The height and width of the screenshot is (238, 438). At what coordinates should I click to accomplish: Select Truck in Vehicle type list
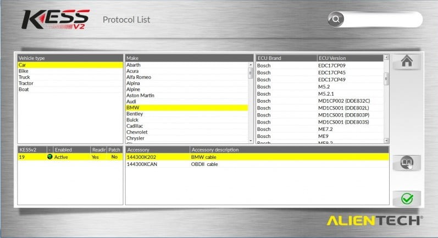(x=25, y=77)
